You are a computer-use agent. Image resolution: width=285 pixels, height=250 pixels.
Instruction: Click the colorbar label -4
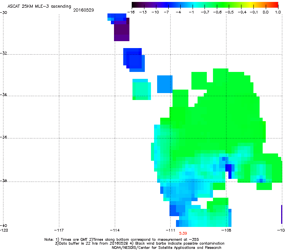pyautogui.click(x=178, y=12)
